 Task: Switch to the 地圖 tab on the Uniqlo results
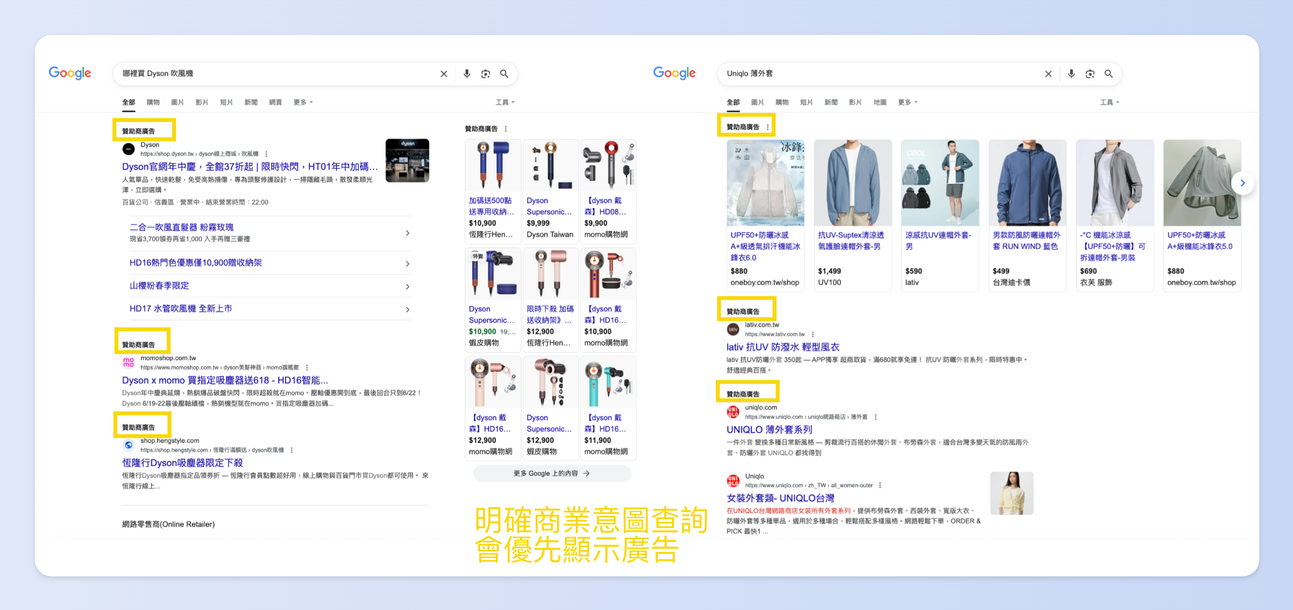(x=879, y=102)
